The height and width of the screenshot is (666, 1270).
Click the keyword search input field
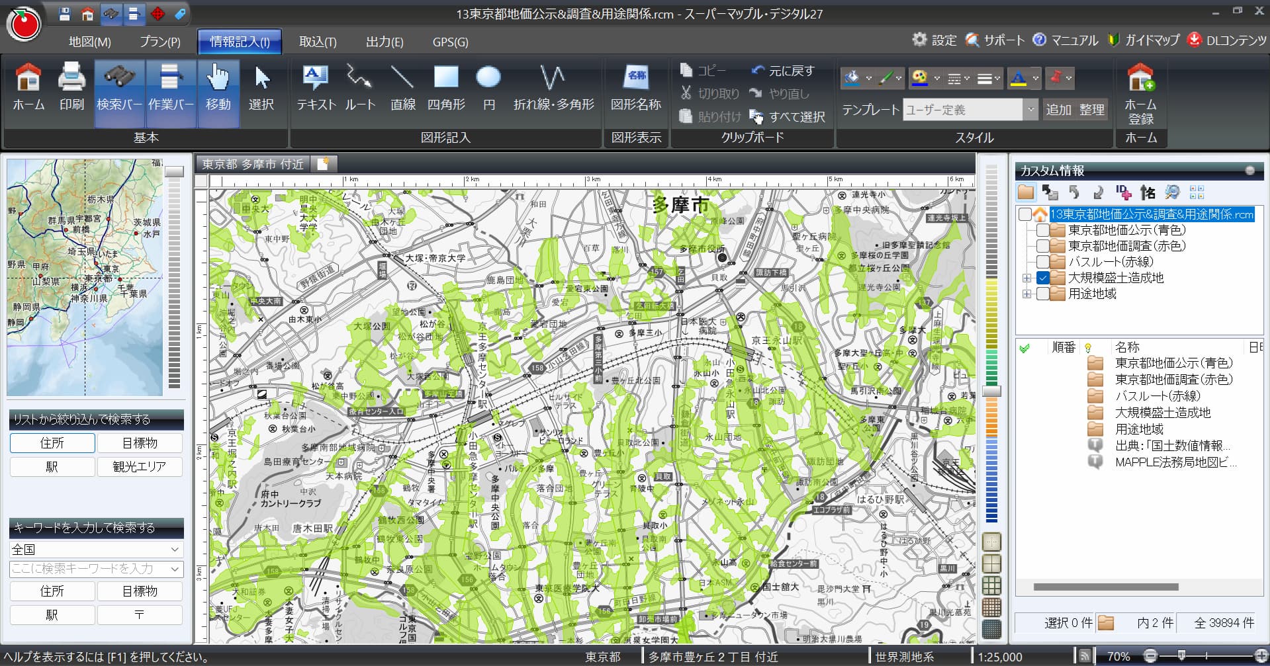(96, 569)
